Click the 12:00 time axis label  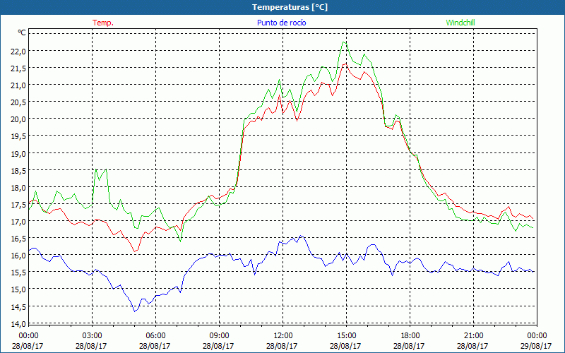[283, 336]
